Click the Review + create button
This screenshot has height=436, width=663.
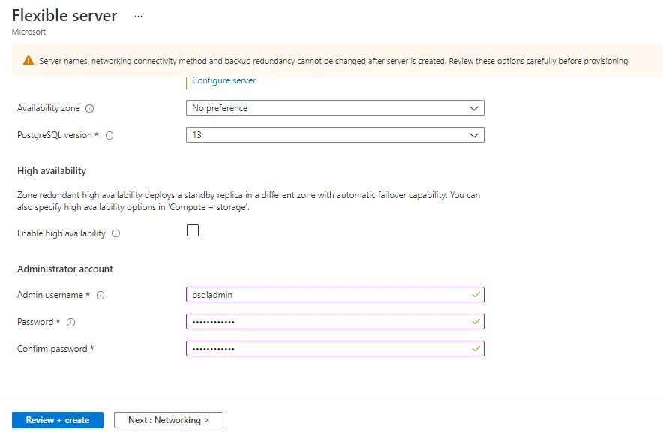[57, 420]
